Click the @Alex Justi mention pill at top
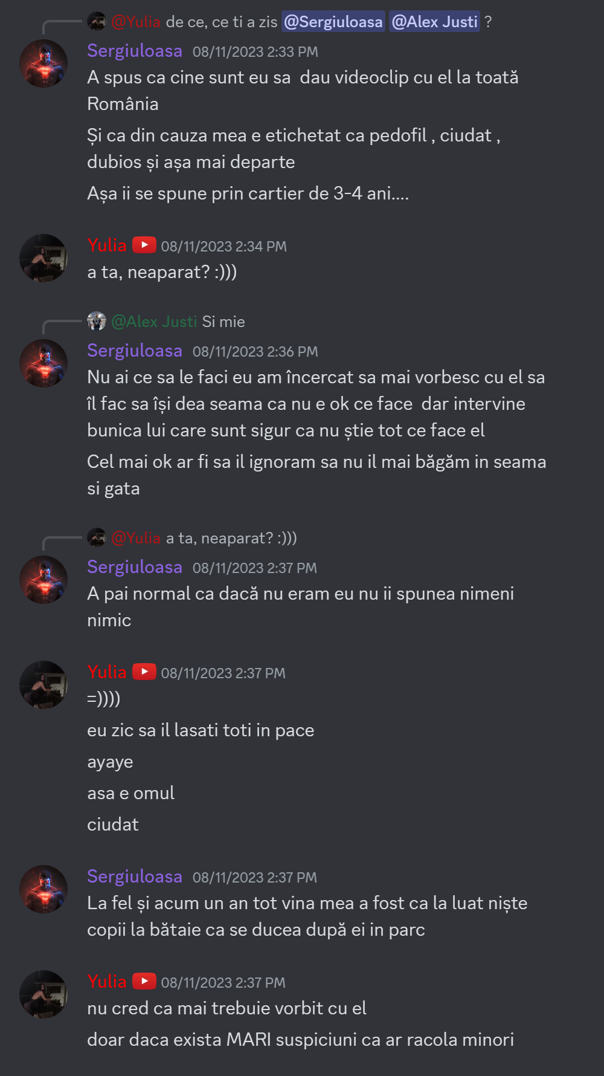 pos(435,22)
